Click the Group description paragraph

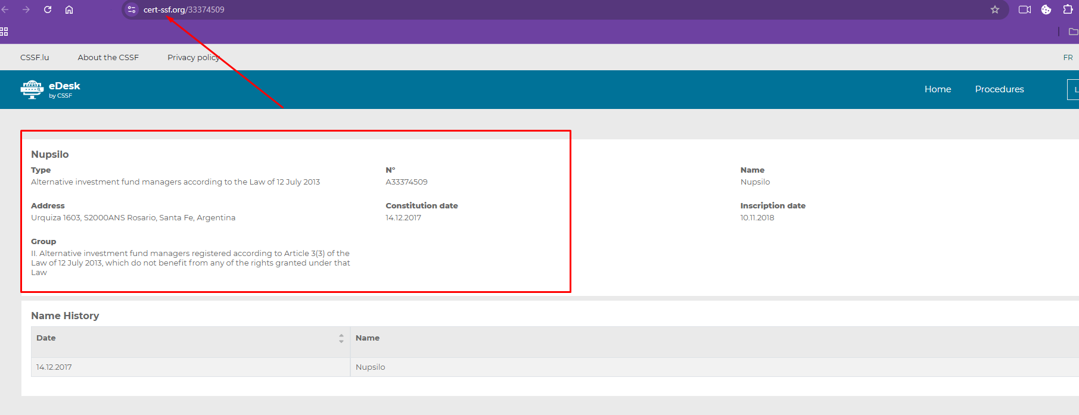pyautogui.click(x=191, y=263)
